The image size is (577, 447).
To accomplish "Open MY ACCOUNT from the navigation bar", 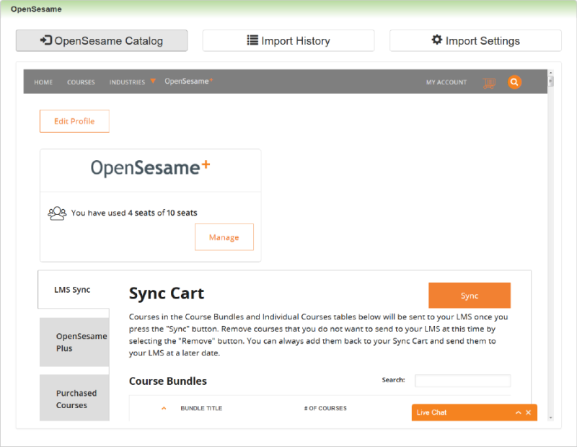I will point(446,82).
